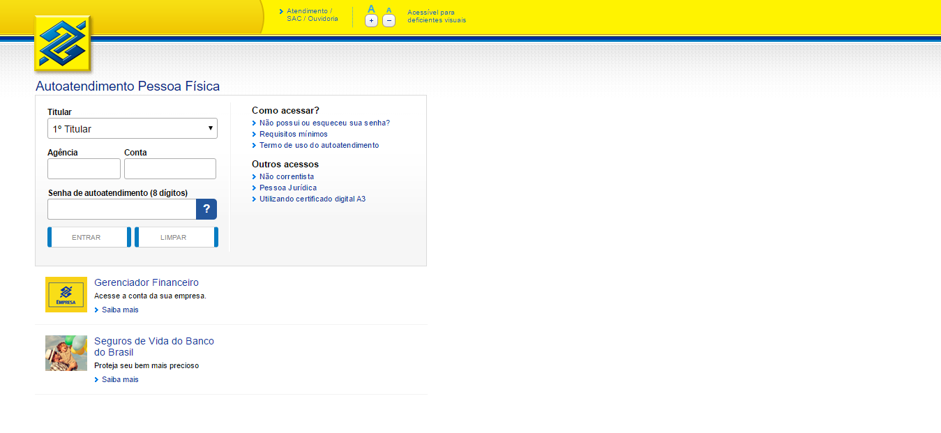Open Gerenciador Financeiro heading link
Viewport: 941px width, 433px height.
point(146,282)
